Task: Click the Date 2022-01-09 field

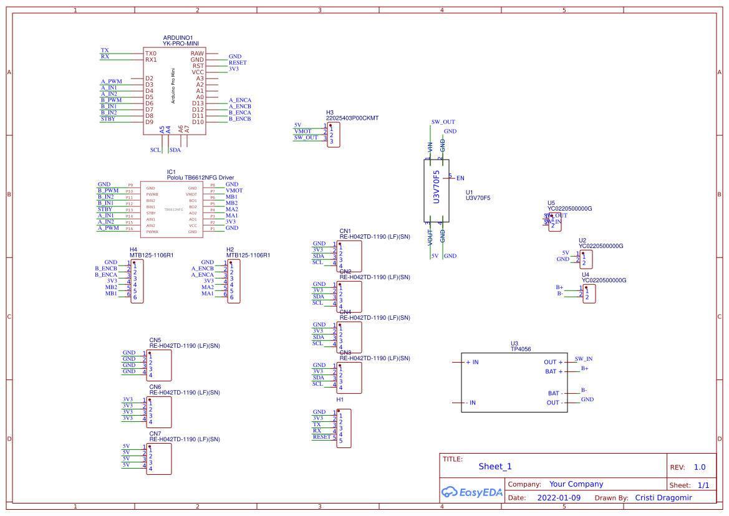Action: [559, 497]
